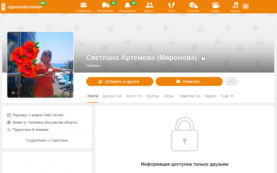Click Добавить в друзья button
277x173 pixels.
coord(119,81)
